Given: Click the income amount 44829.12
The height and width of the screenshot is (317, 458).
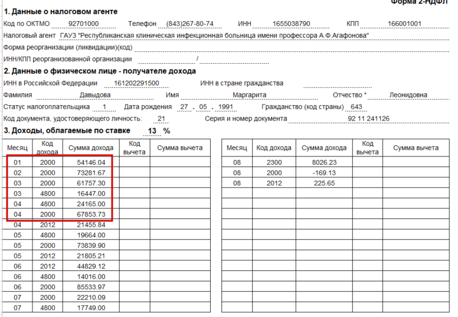Looking at the screenshot, I should (x=91, y=266).
